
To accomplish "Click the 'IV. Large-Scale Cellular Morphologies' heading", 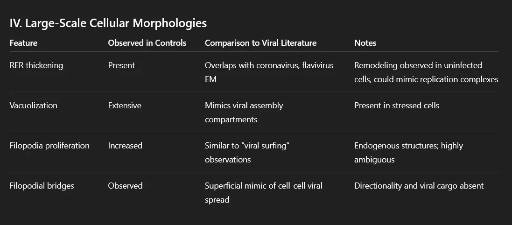I will [x=108, y=23].
